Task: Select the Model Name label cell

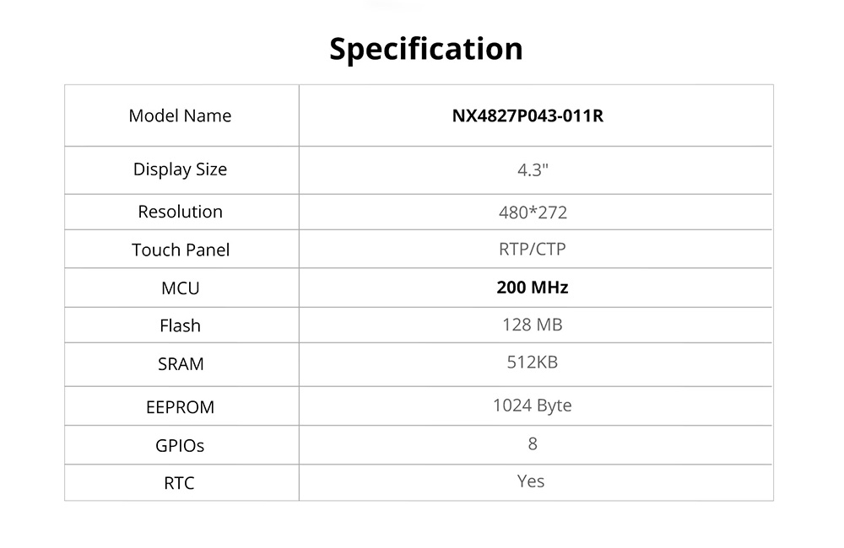Action: coord(180,116)
